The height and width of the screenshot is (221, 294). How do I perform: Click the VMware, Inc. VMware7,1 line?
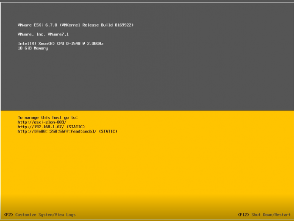pyautogui.click(x=43, y=34)
